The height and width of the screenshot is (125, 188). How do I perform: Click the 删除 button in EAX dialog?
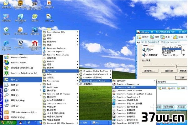point(169,71)
